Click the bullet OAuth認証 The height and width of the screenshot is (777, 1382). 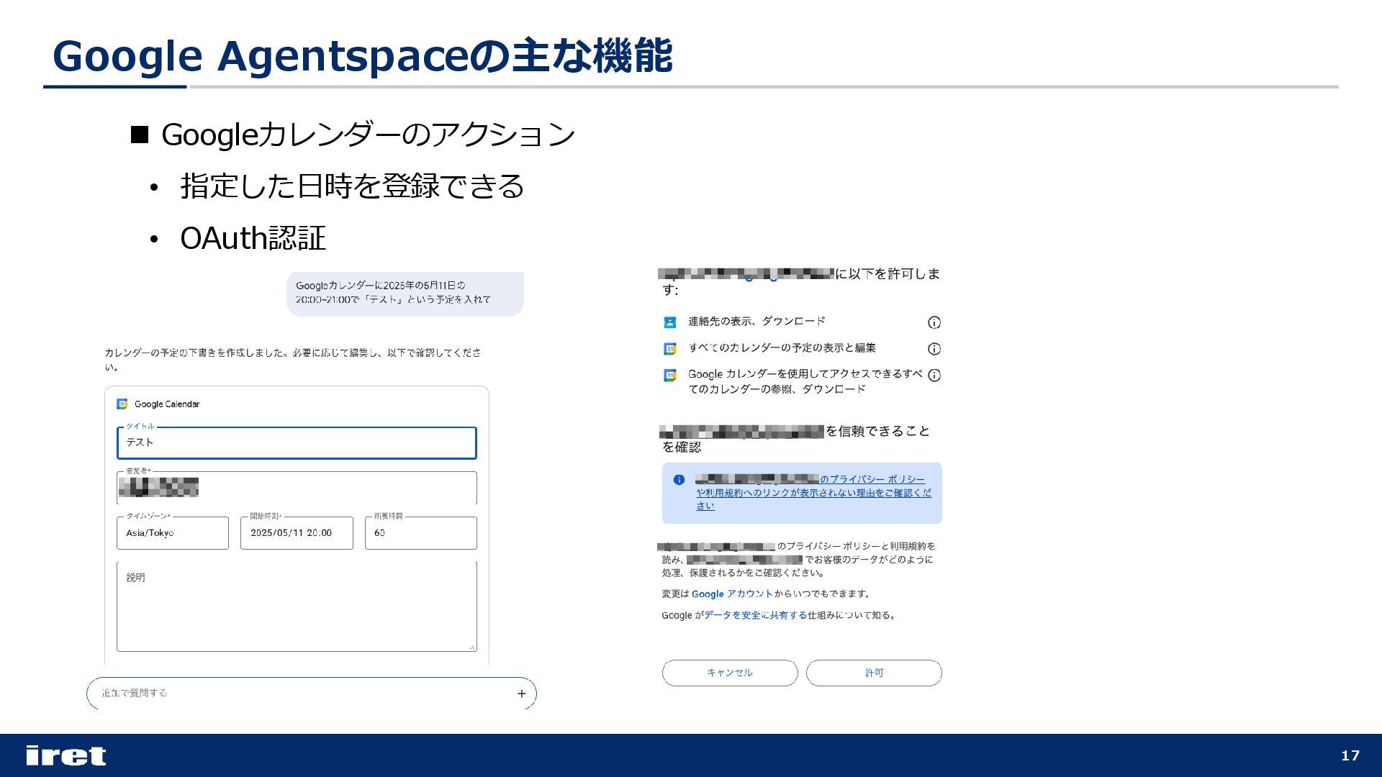[x=253, y=238]
